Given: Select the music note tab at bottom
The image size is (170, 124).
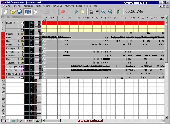Looking at the screenshot, I should click(x=21, y=121).
